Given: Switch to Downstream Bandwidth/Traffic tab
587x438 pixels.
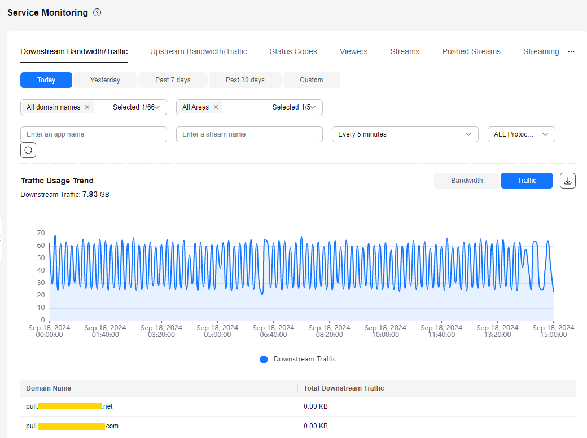Looking at the screenshot, I should tap(74, 52).
